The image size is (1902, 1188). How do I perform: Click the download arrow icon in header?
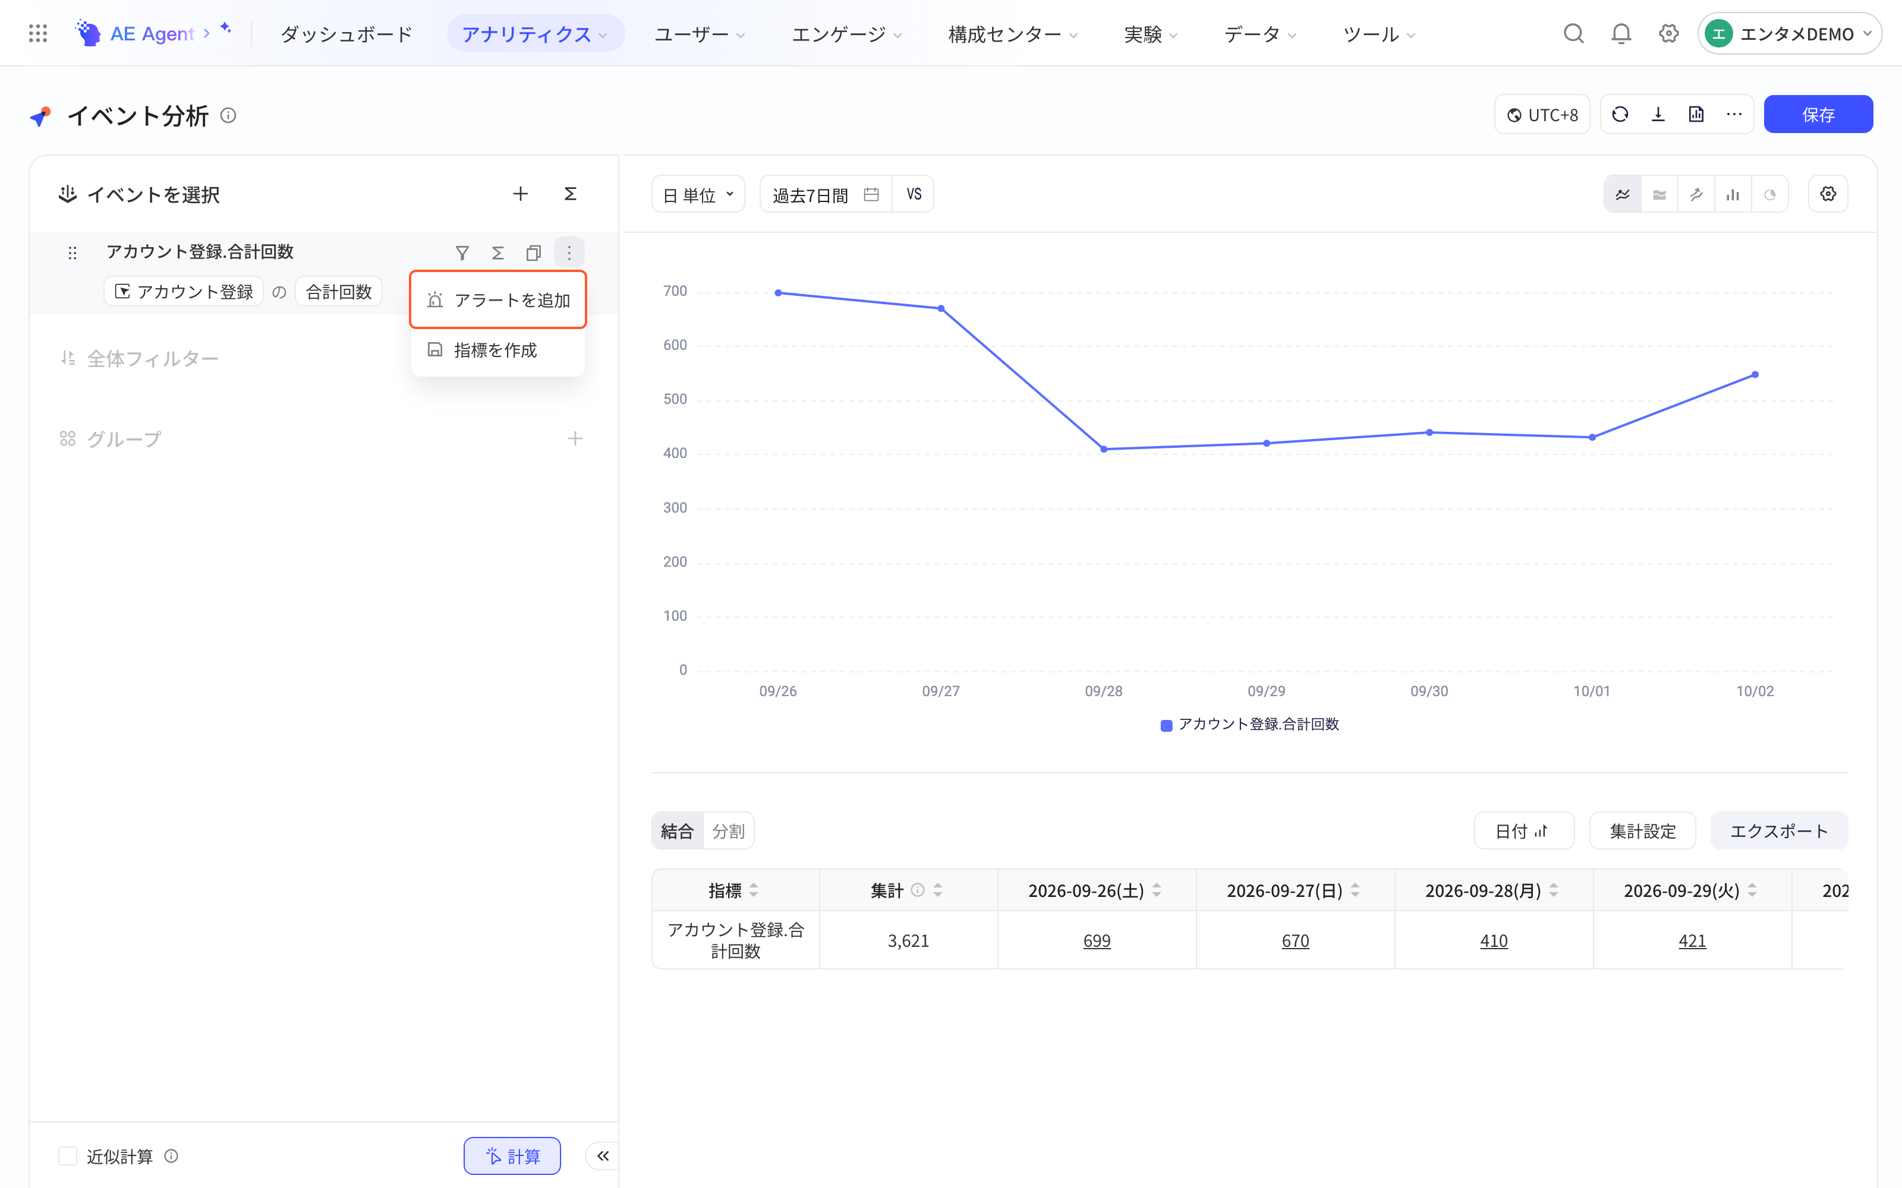point(1658,115)
